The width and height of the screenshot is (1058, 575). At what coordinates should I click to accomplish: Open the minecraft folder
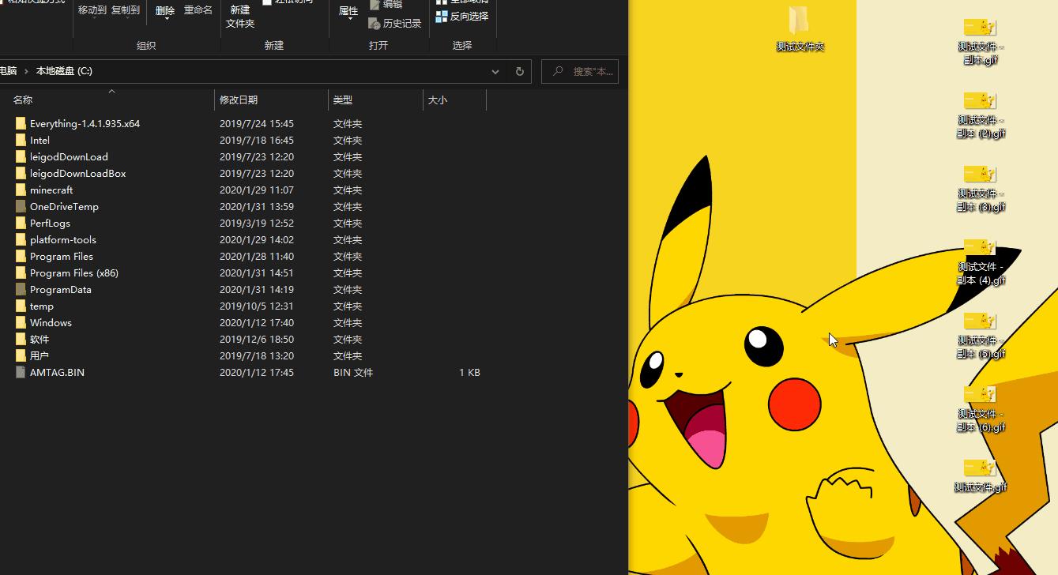(x=51, y=190)
